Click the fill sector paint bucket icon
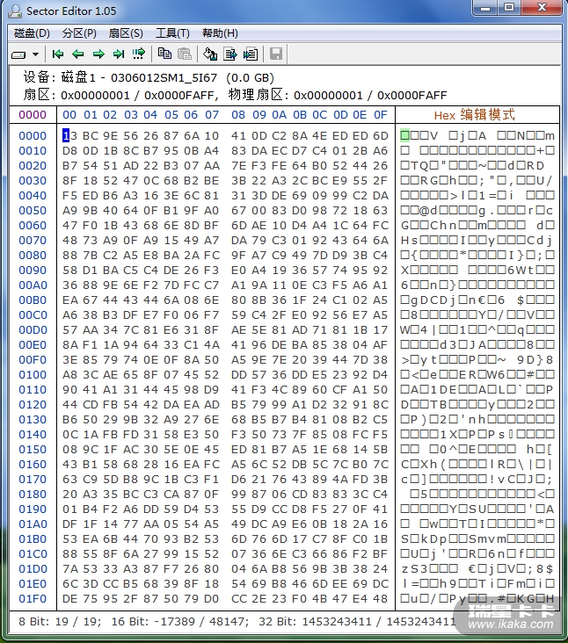This screenshot has width=568, height=643. pyautogui.click(x=210, y=54)
